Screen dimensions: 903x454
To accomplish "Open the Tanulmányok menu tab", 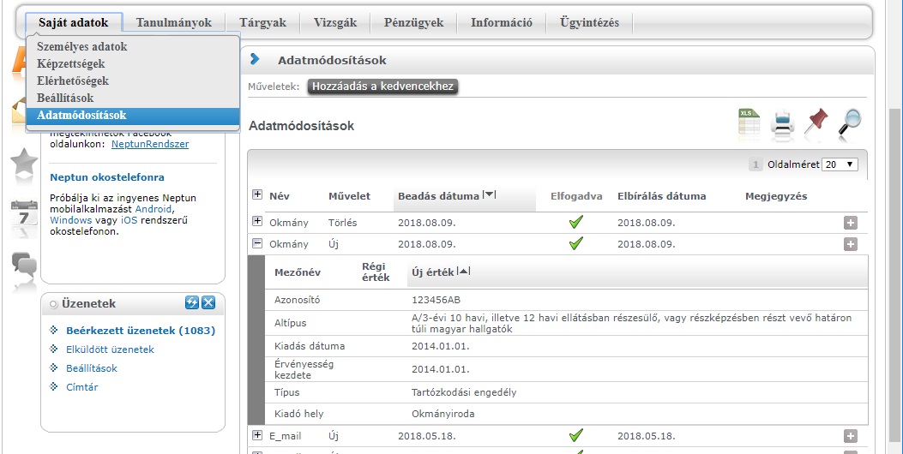I will [174, 23].
